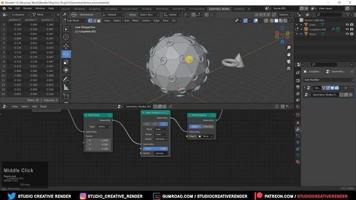
Task: Open the File menu
Action: point(10,8)
